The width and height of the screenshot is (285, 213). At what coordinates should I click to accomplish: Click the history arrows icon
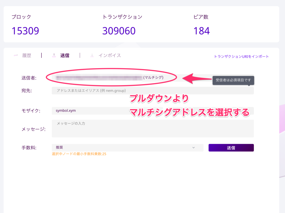pyautogui.click(x=16, y=55)
